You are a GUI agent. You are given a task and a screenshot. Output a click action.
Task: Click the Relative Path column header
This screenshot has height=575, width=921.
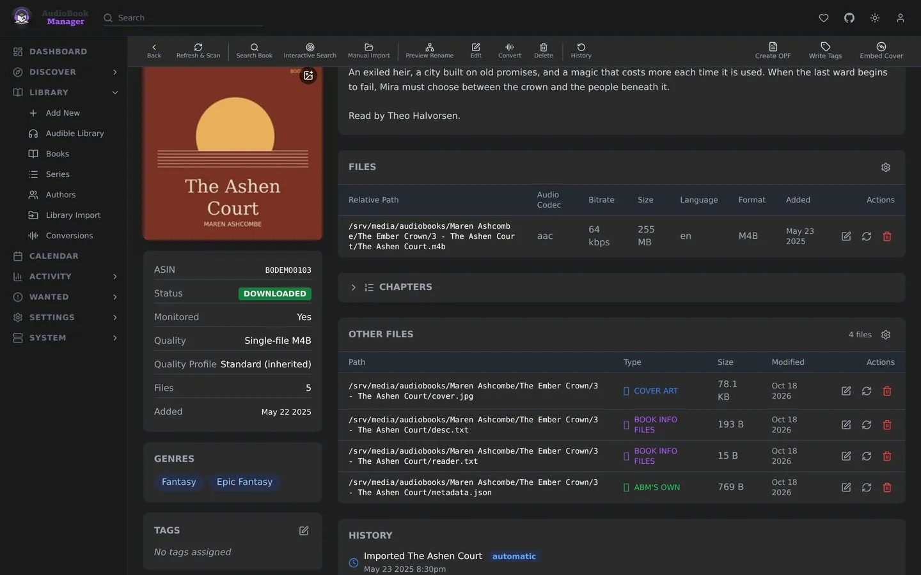374,200
